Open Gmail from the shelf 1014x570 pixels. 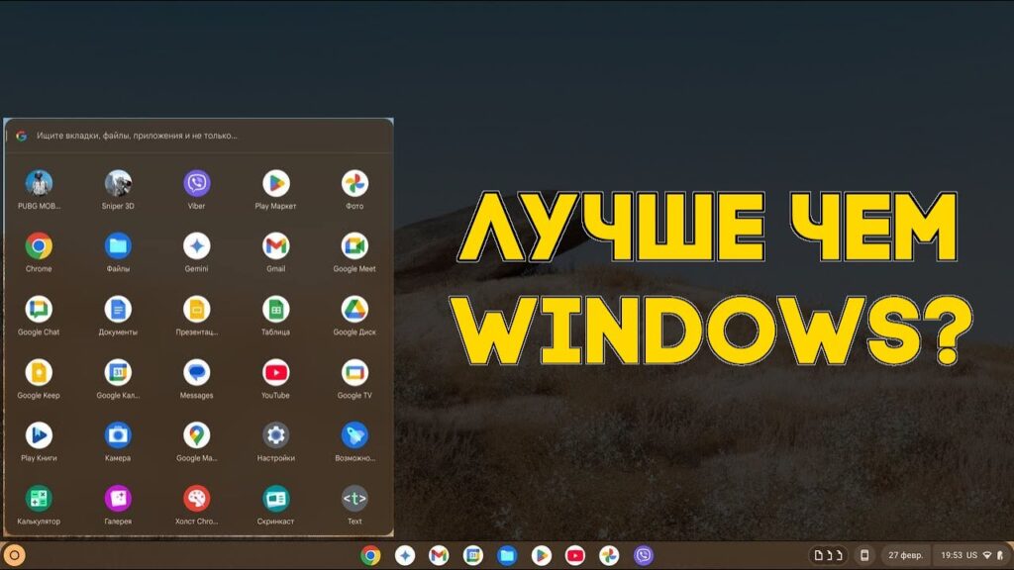coord(439,555)
